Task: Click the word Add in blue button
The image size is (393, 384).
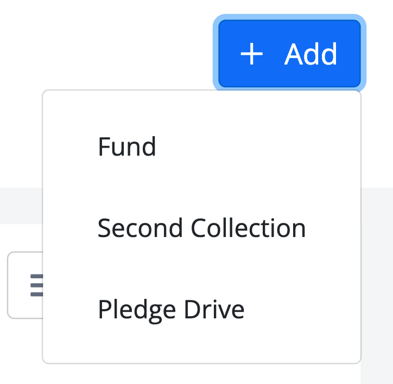Action: [310, 54]
